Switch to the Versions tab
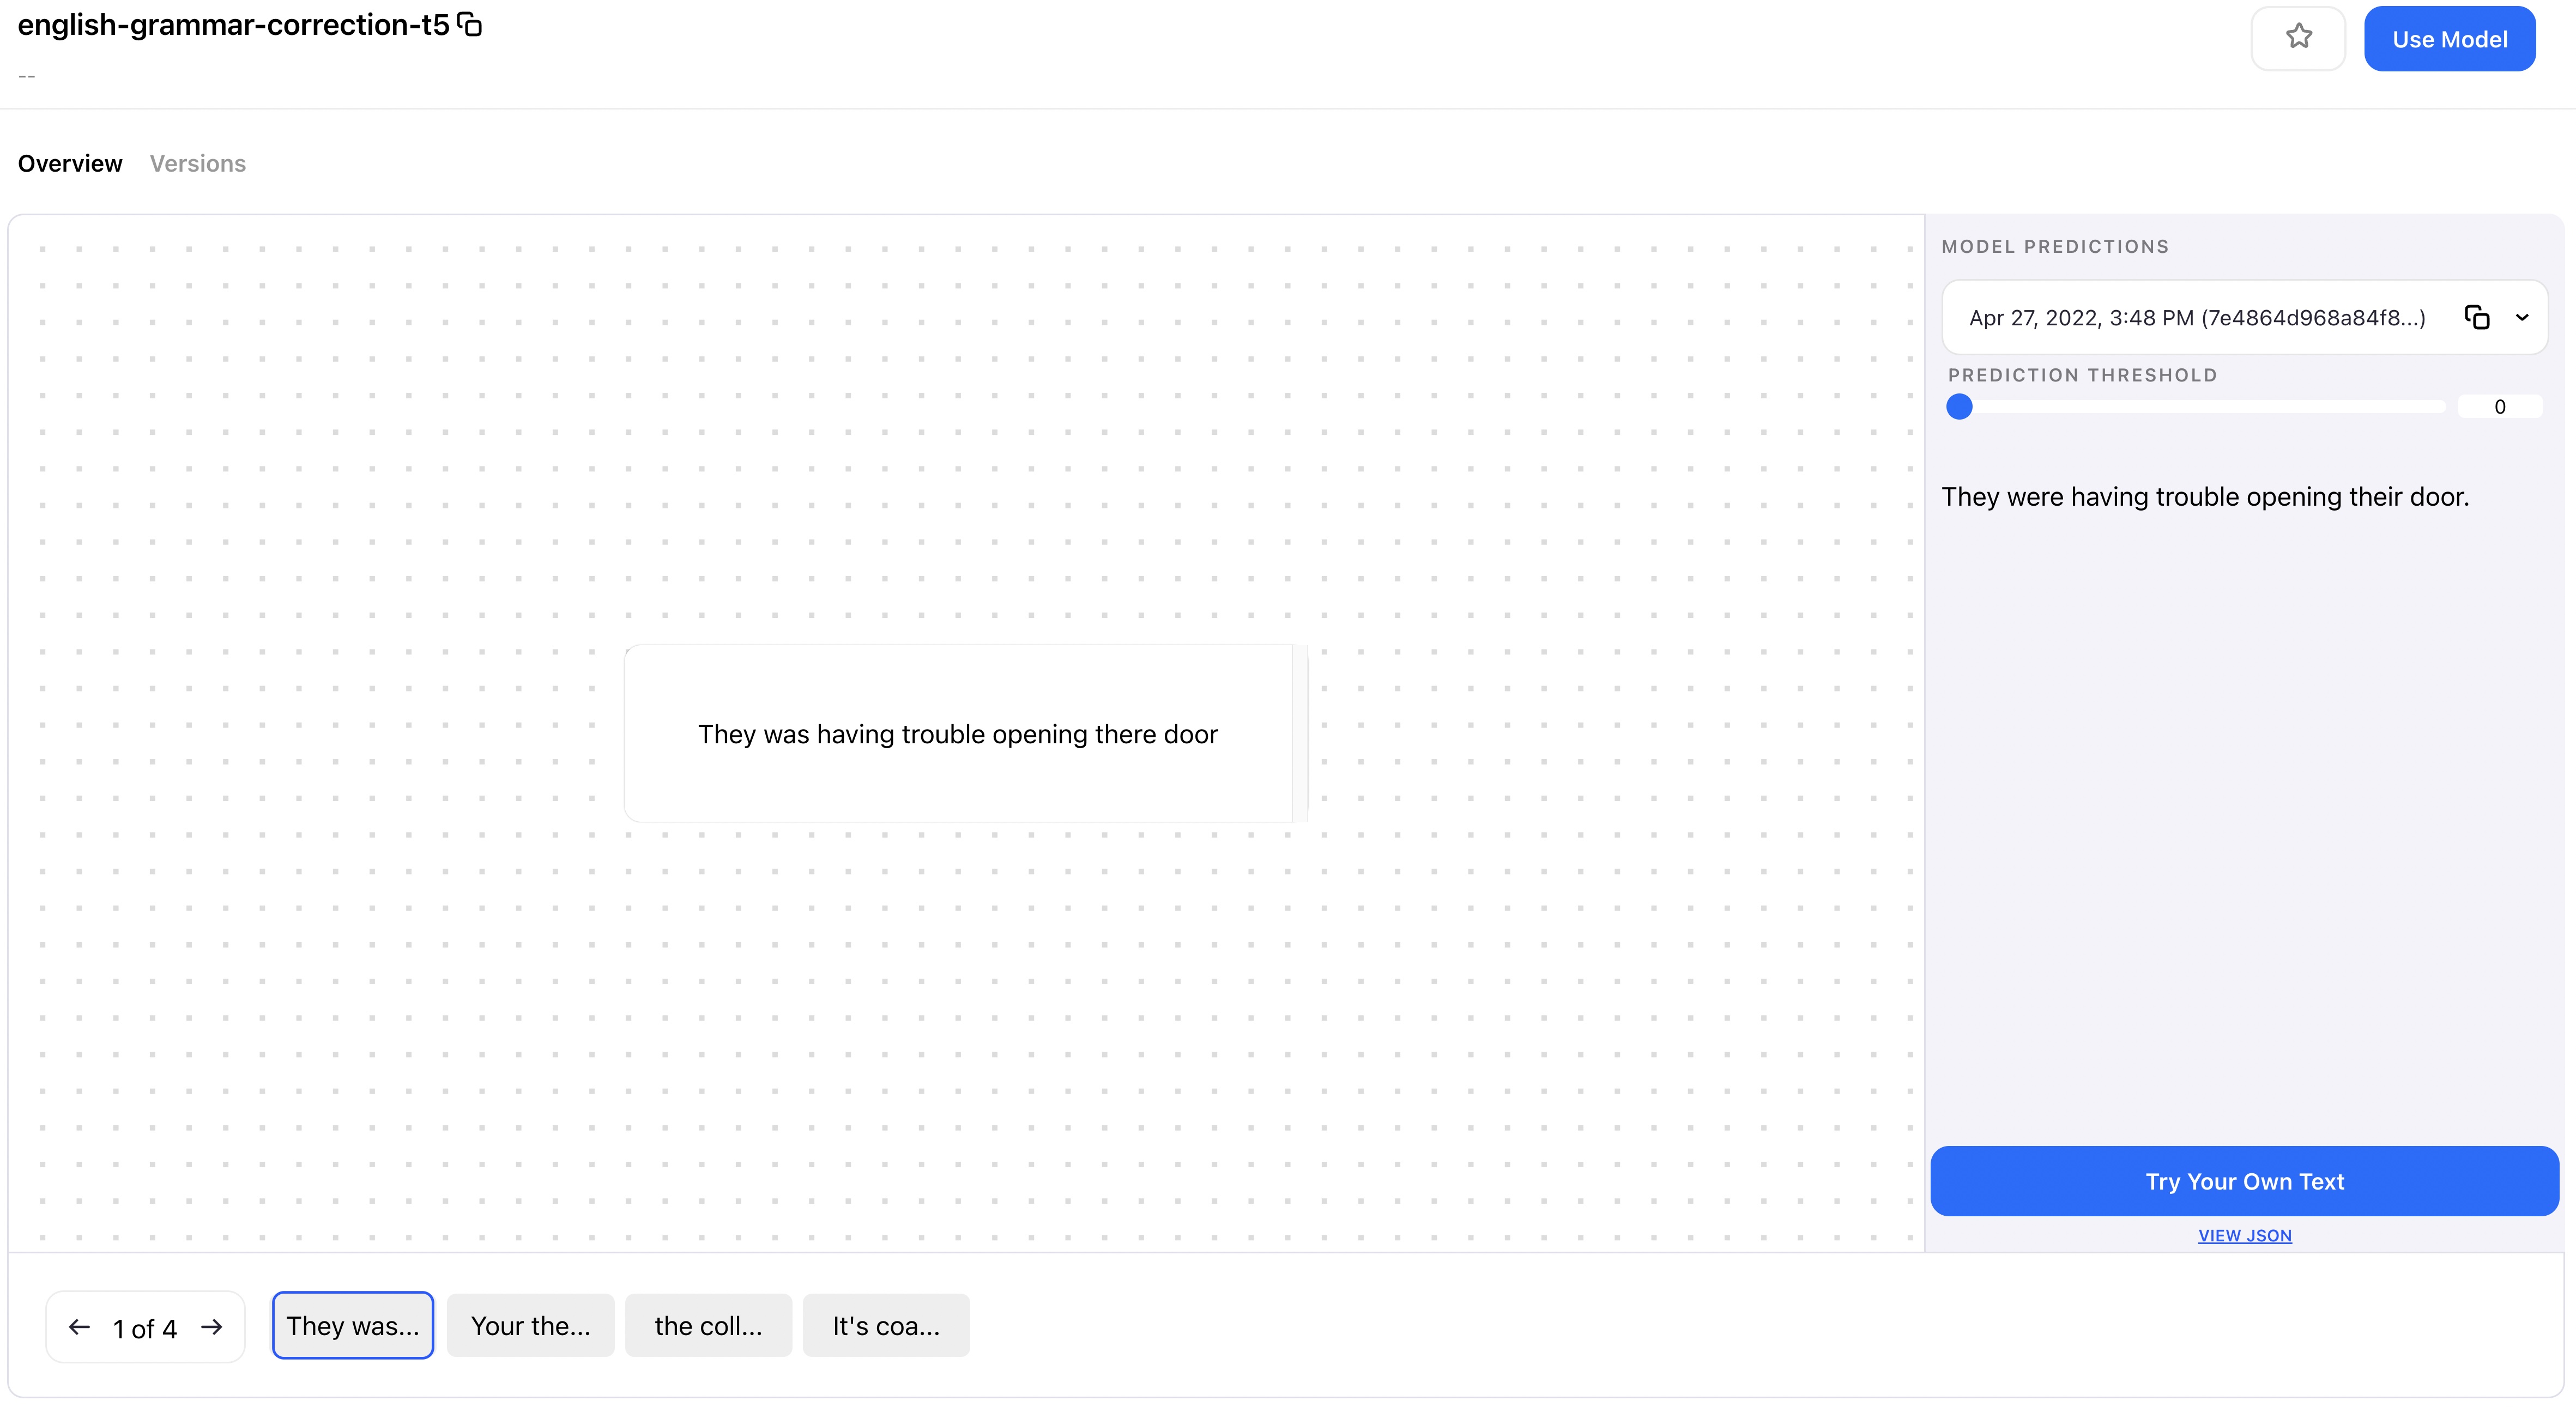Screen dimensions: 2576x1407 197,163
